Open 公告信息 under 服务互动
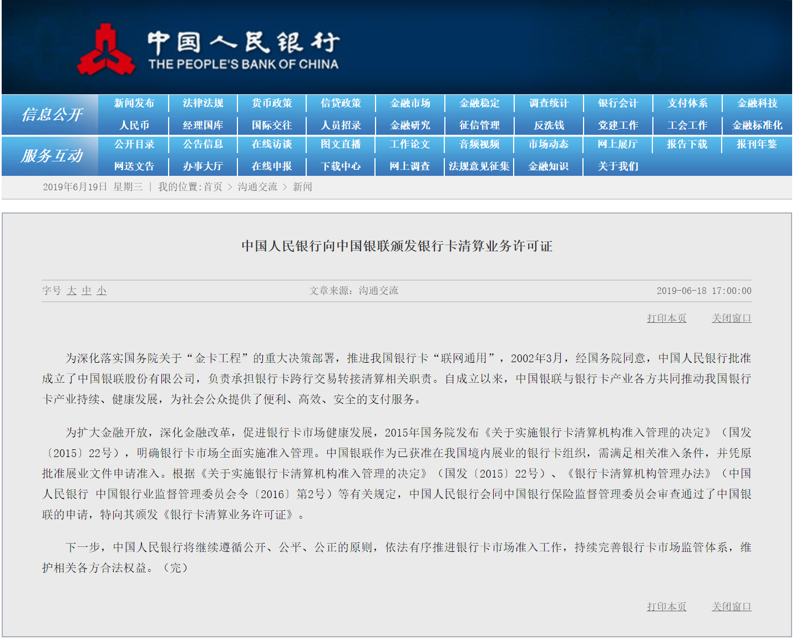The height and width of the screenshot is (639, 796). 203,144
